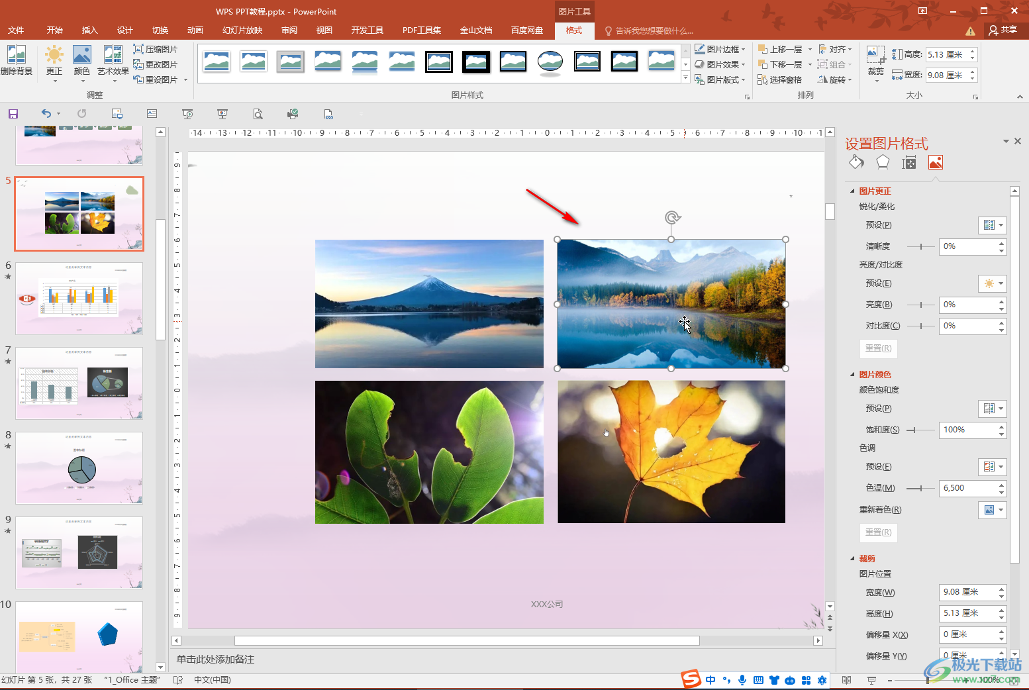1029x690 pixels.
Task: Click the notes area 单击此处添加备注
Action: (x=216, y=660)
